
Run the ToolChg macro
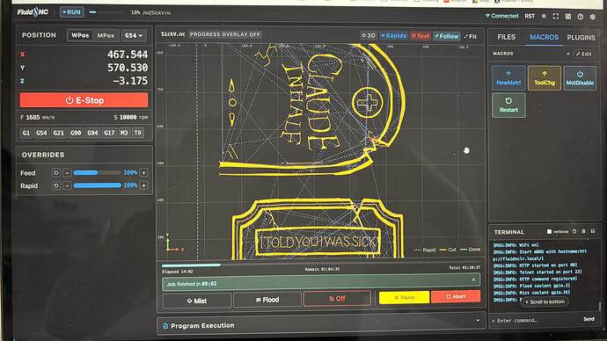(x=545, y=78)
